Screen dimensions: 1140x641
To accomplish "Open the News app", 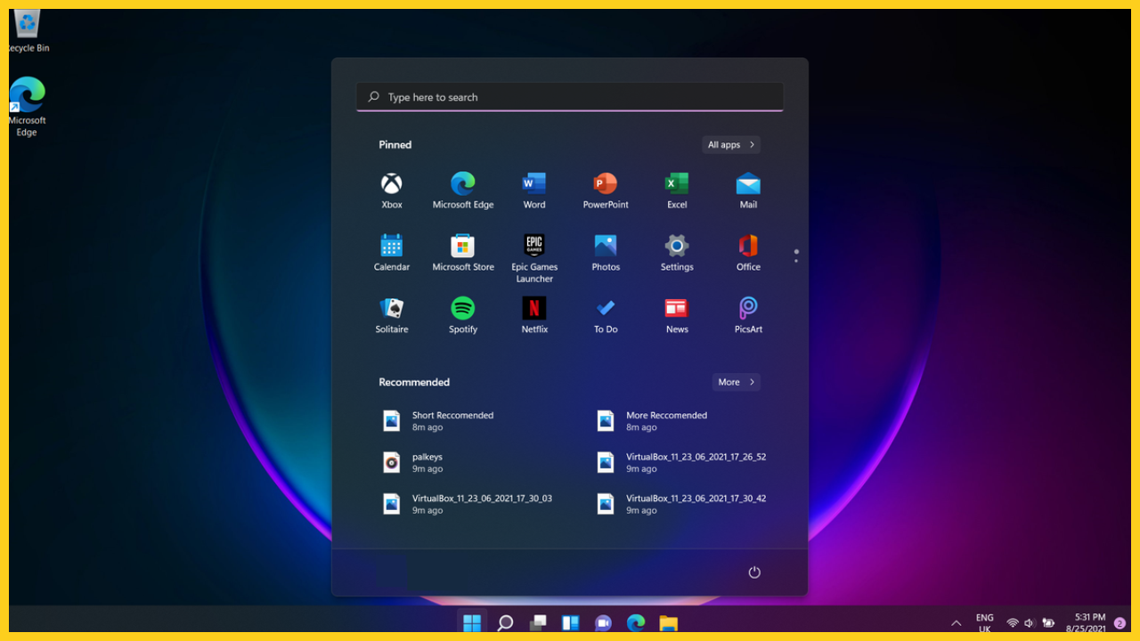I will tap(677, 316).
